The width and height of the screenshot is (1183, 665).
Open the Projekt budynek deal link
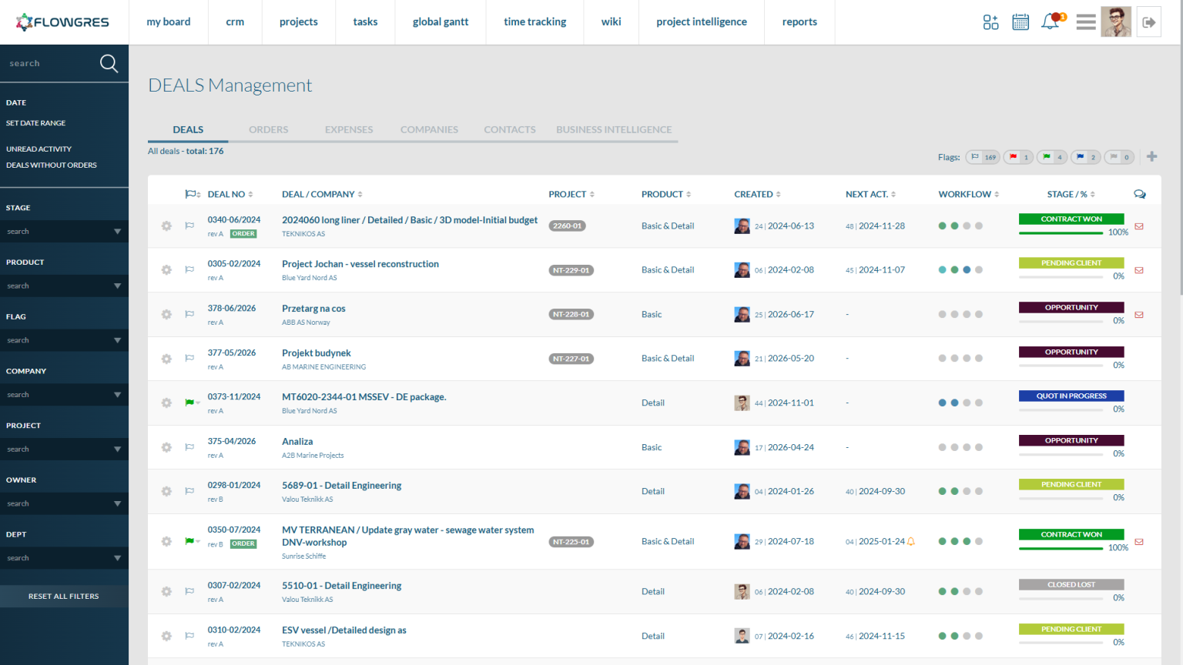pos(317,353)
